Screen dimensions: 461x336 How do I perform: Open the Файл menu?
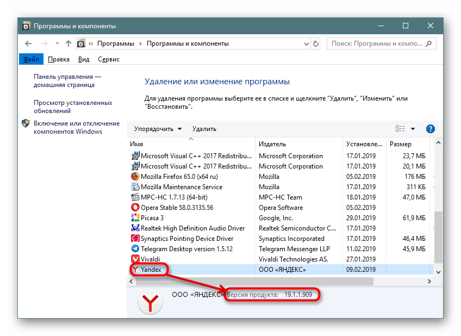pos(31,59)
